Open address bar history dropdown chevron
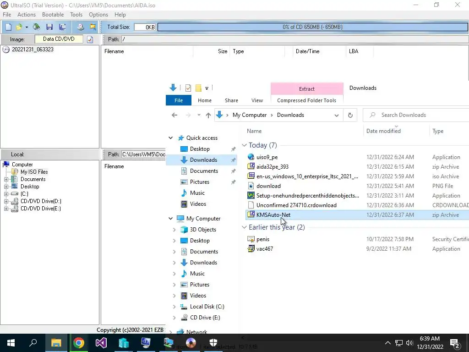 pyautogui.click(x=337, y=115)
